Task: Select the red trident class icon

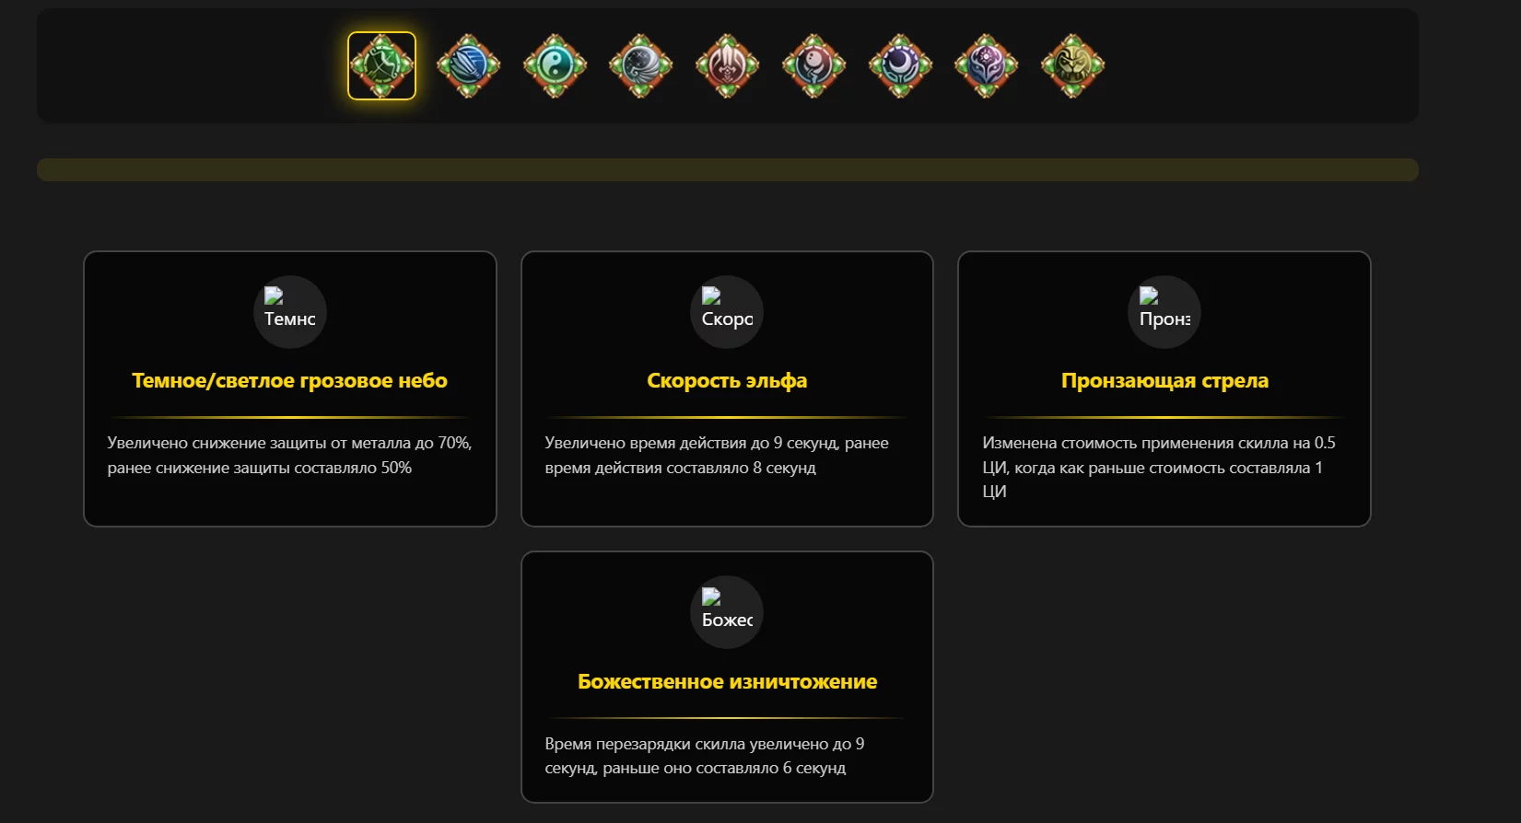Action: tap(727, 65)
